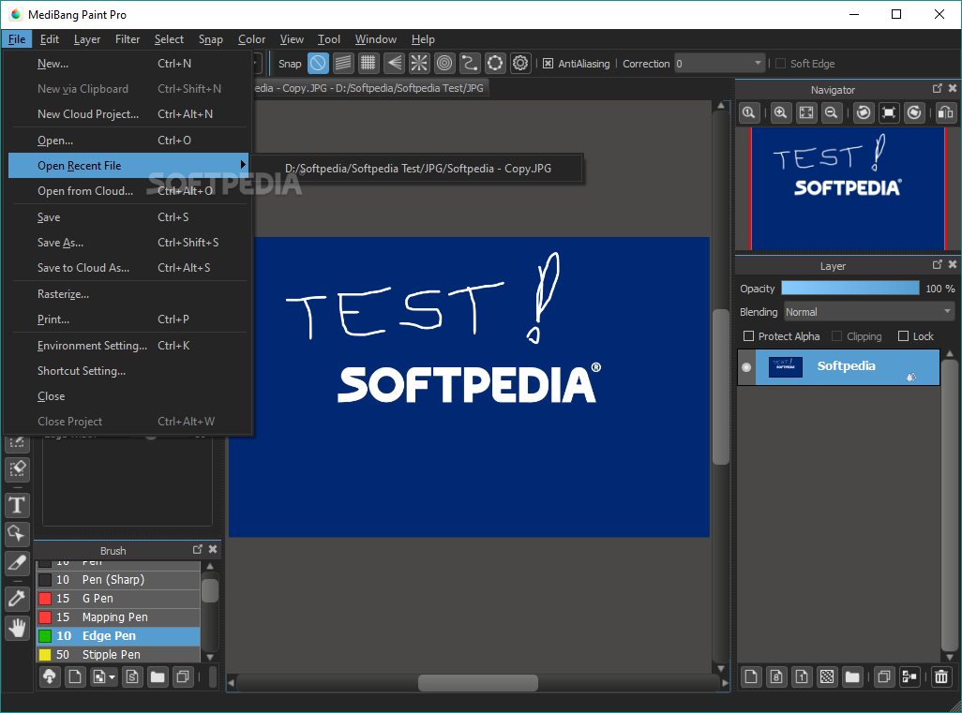962x713 pixels.
Task: Select the ellipse snap icon
Action: [x=495, y=63]
